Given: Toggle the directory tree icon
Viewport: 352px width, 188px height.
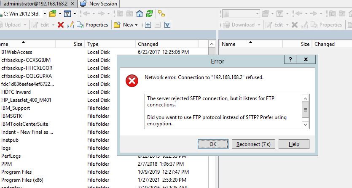Looking at the screenshot, I should 161,14.
